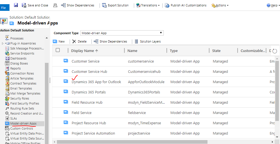Viewport: 280px width, 144px height.
Task: Click Show Dependencies in the top toolbar
Action: tap(78, 5)
